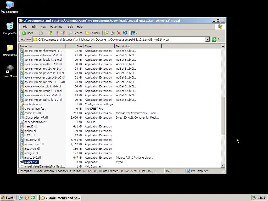This screenshot has height=201, width=268.
Task: Click the Copy To toolbar icon
Action: point(113,33)
